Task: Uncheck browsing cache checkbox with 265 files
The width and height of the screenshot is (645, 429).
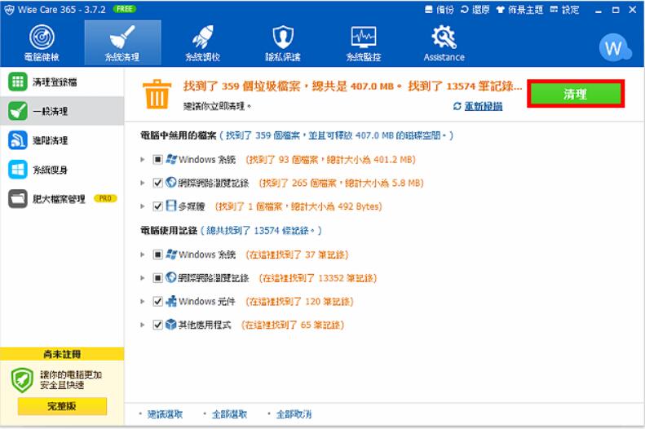Action: point(157,183)
